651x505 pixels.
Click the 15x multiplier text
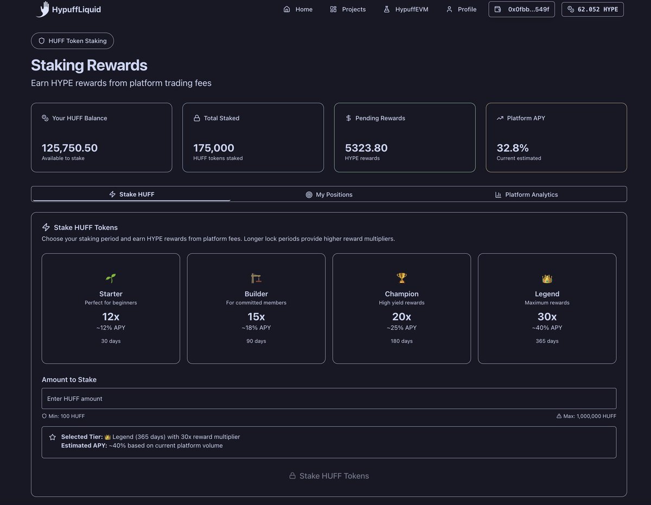pyautogui.click(x=256, y=316)
